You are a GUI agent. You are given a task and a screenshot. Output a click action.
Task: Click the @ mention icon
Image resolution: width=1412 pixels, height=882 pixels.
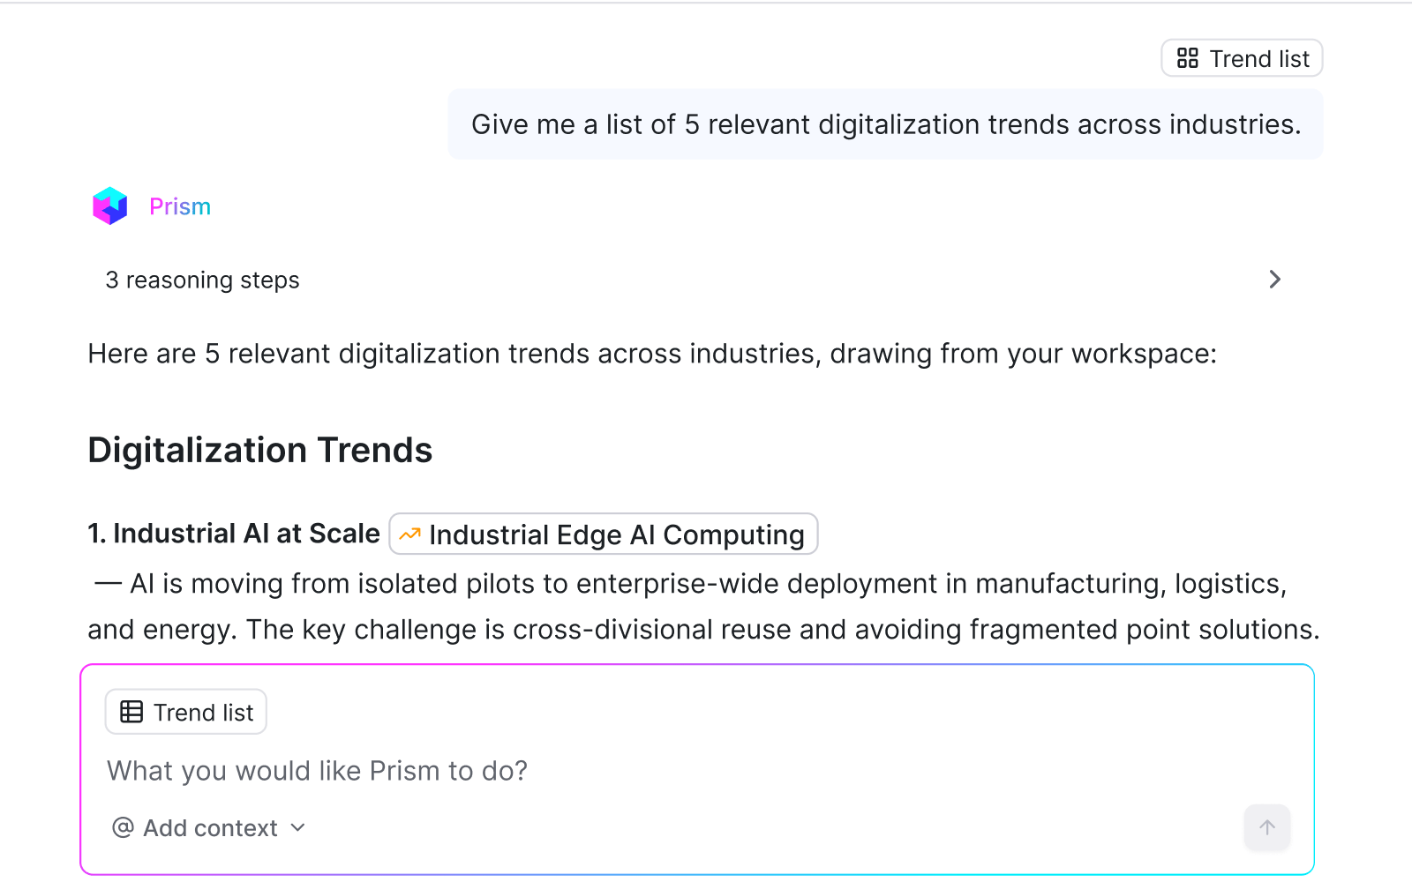pos(123,827)
